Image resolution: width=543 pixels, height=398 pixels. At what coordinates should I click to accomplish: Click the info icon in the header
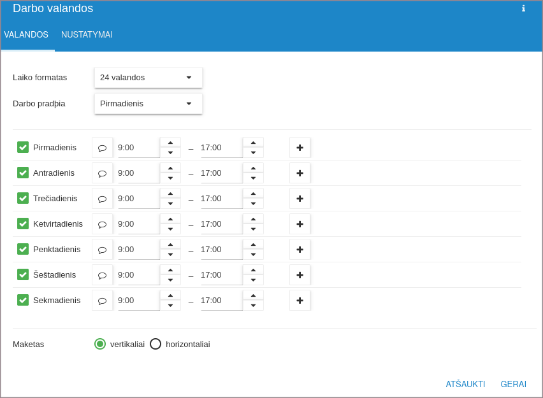(x=523, y=9)
